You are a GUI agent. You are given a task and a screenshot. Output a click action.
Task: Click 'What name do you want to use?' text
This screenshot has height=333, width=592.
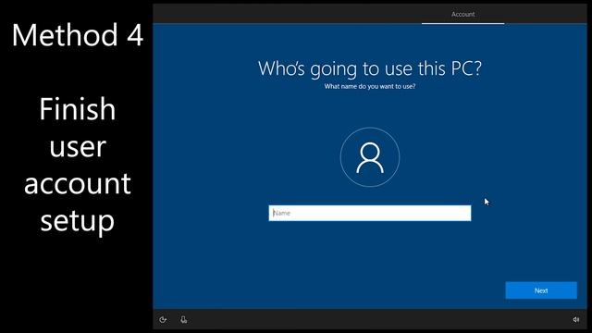[370, 86]
